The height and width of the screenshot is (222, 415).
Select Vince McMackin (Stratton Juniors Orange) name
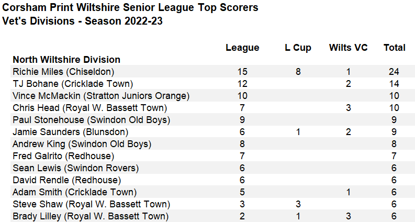[100, 96]
